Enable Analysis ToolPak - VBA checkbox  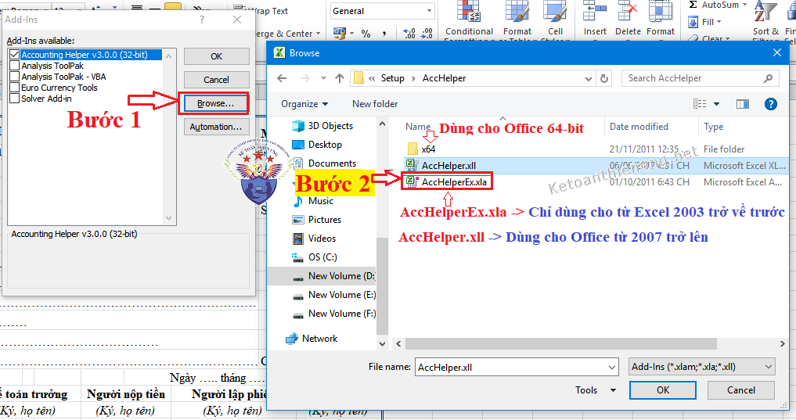[x=15, y=77]
